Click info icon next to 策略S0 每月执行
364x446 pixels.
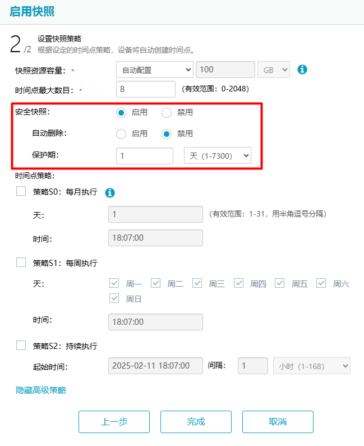pyautogui.click(x=110, y=192)
